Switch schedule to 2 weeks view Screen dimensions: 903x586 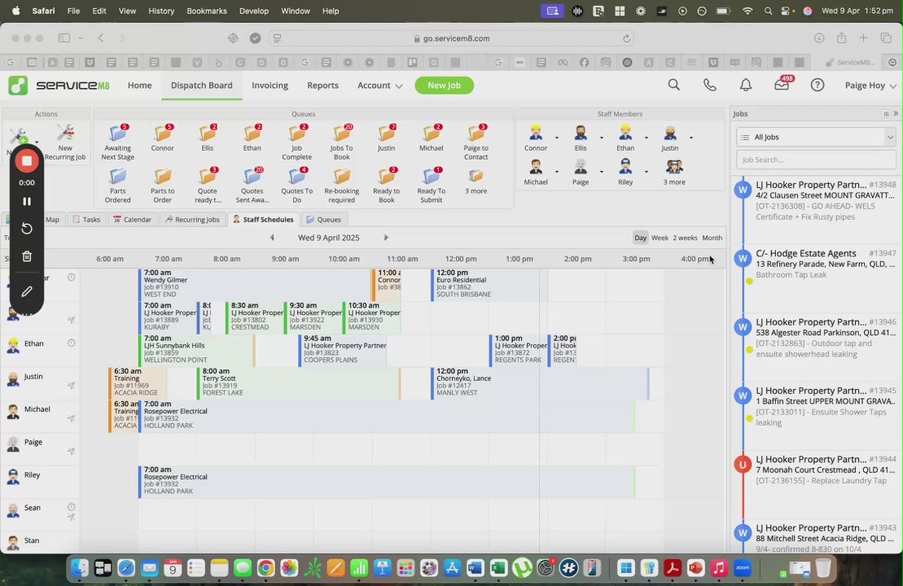click(685, 238)
